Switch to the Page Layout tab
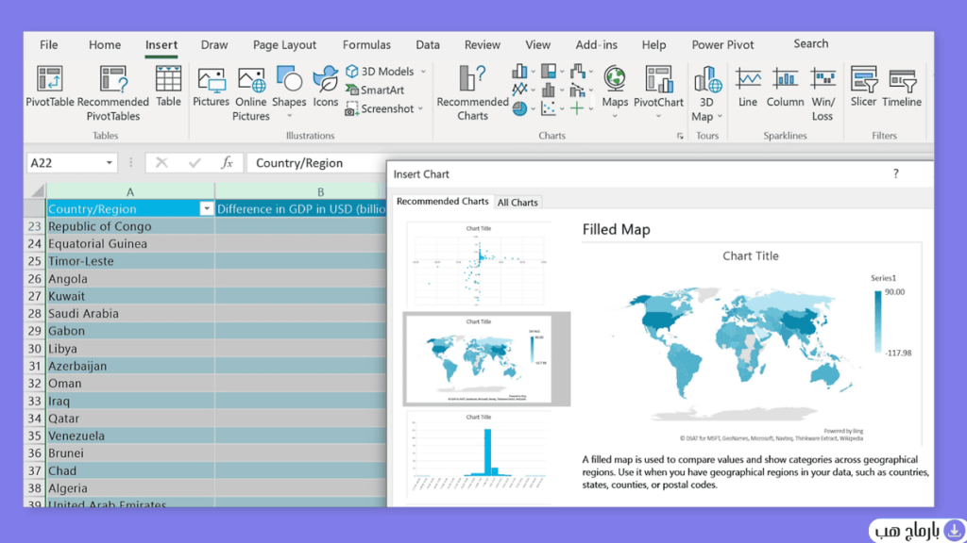 point(284,45)
